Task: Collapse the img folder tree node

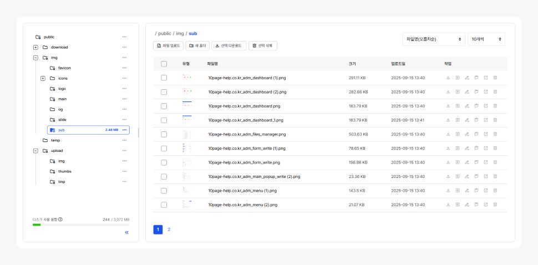Action: (x=35, y=58)
